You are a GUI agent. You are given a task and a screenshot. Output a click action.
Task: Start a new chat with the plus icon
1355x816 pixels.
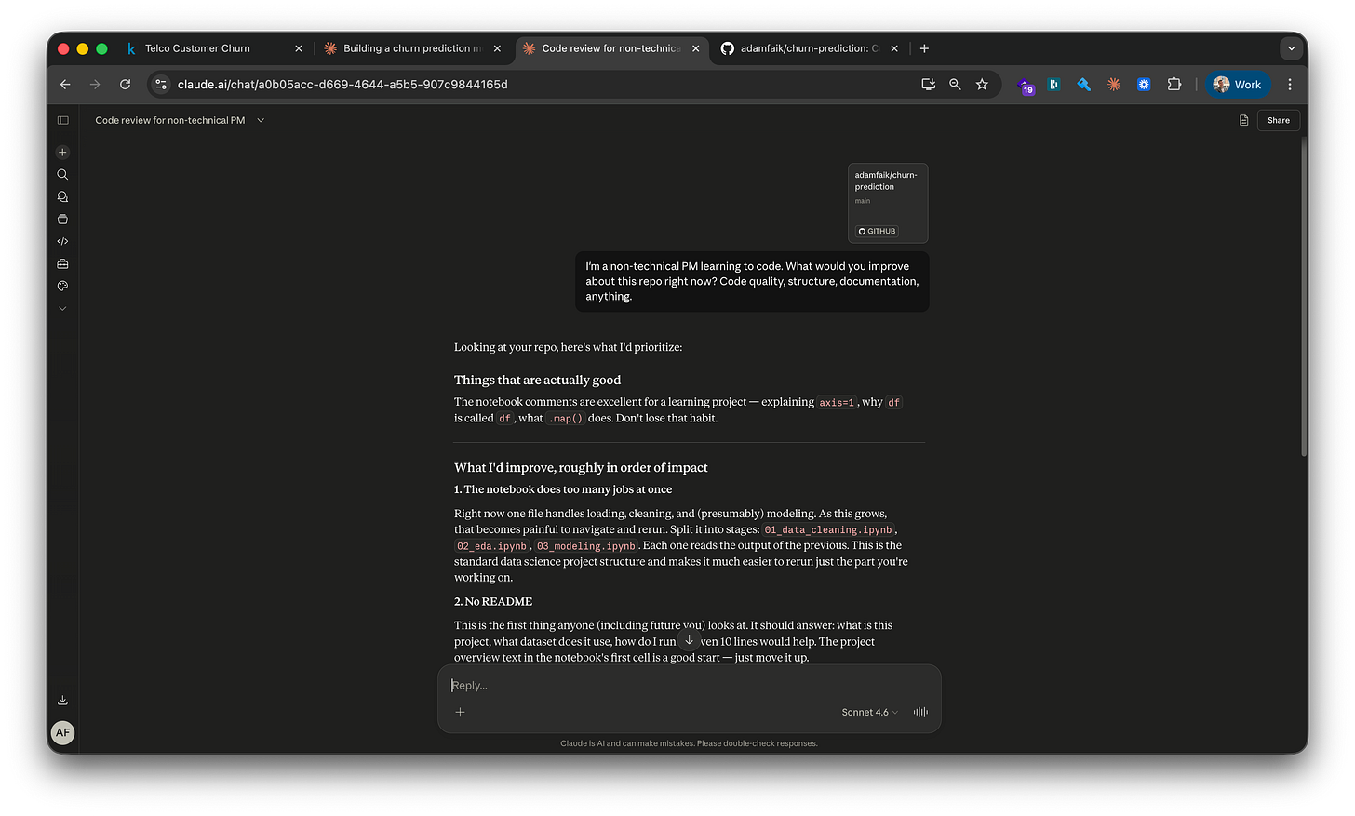62,152
